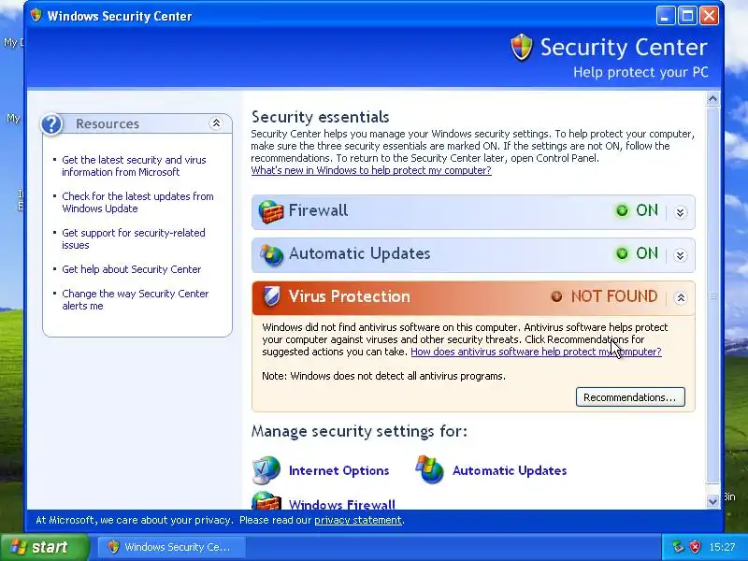Click the Security essentials heading
Viewport: 748px width, 561px height.
tap(320, 117)
